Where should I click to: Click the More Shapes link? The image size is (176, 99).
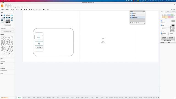pyautogui.click(x=5, y=98)
